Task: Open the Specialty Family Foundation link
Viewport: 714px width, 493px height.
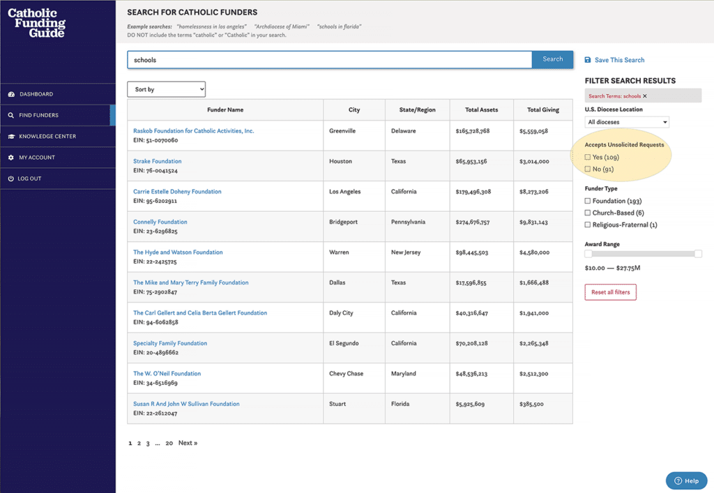Action: (170, 343)
